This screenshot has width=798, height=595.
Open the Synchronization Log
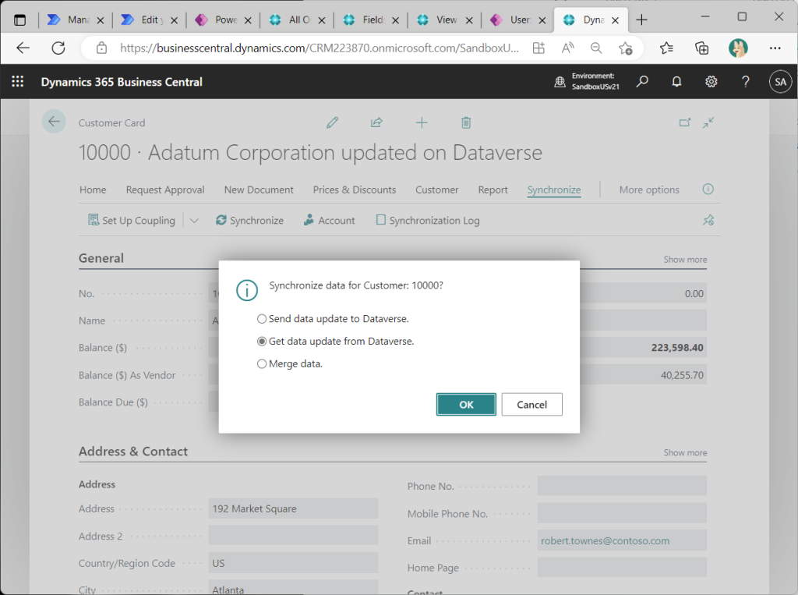(x=428, y=221)
